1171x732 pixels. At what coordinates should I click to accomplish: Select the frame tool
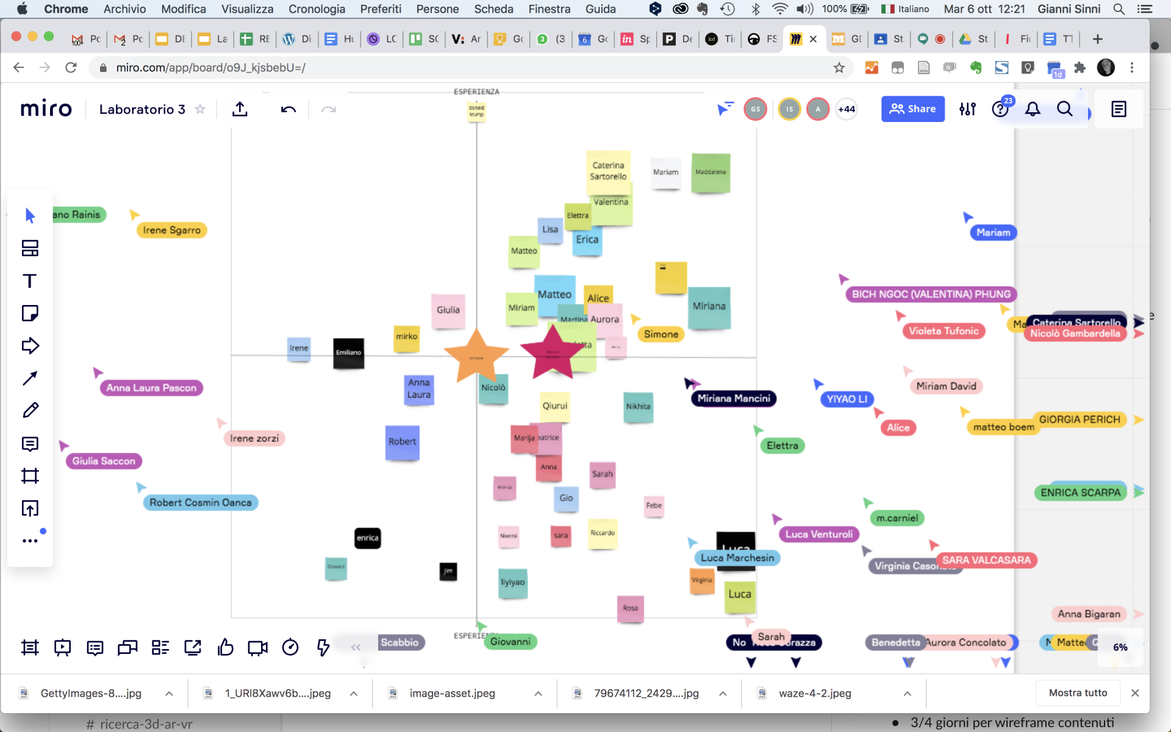(30, 476)
